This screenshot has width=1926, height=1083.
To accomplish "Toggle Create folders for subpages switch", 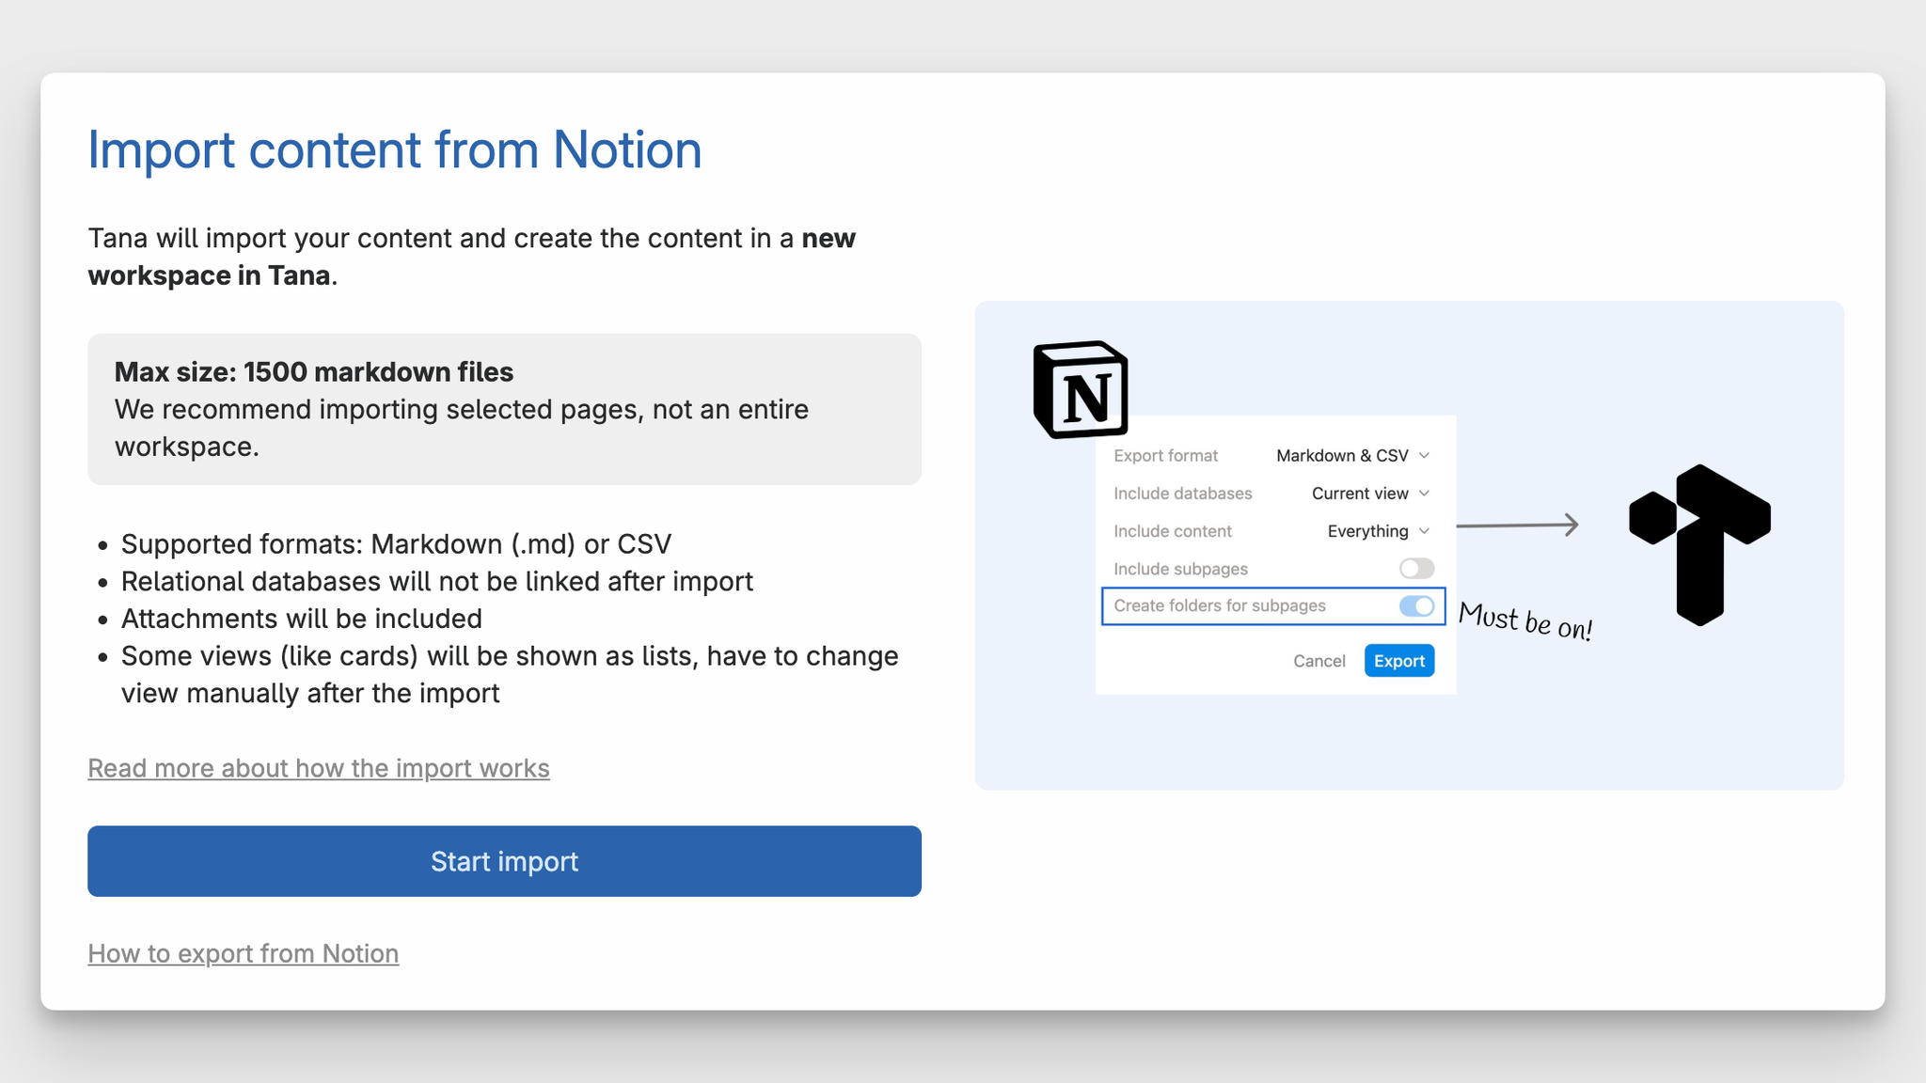I will [1415, 606].
